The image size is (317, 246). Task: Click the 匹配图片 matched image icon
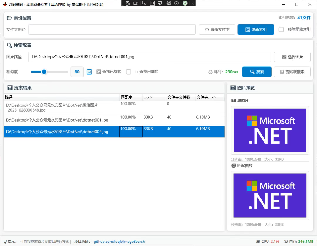pos(233,165)
